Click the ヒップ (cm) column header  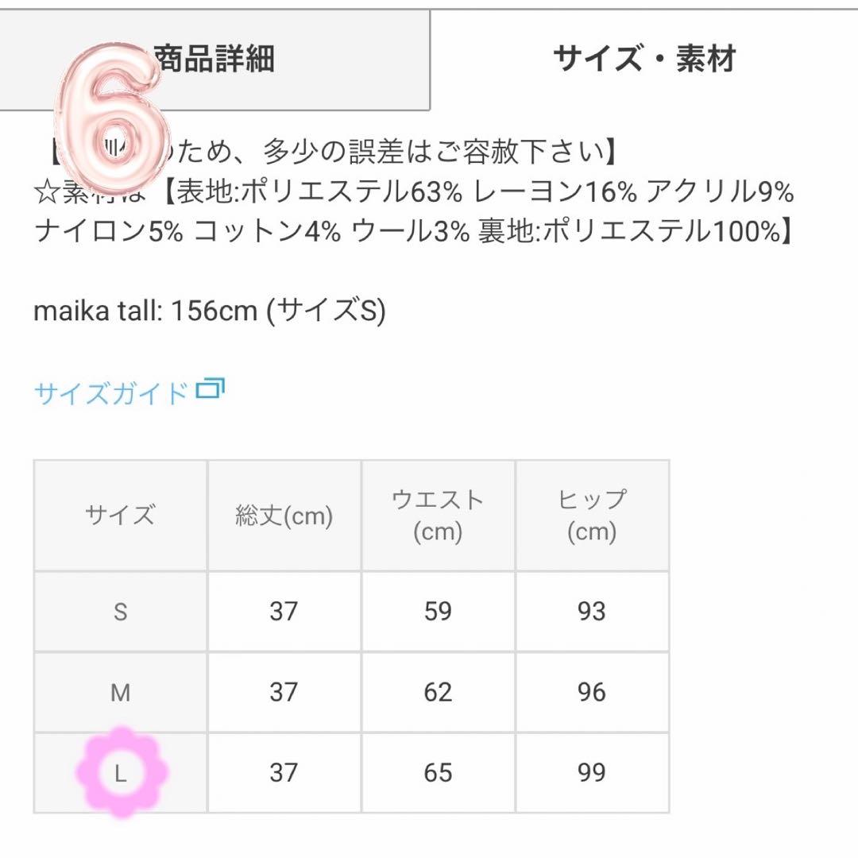pos(592,515)
